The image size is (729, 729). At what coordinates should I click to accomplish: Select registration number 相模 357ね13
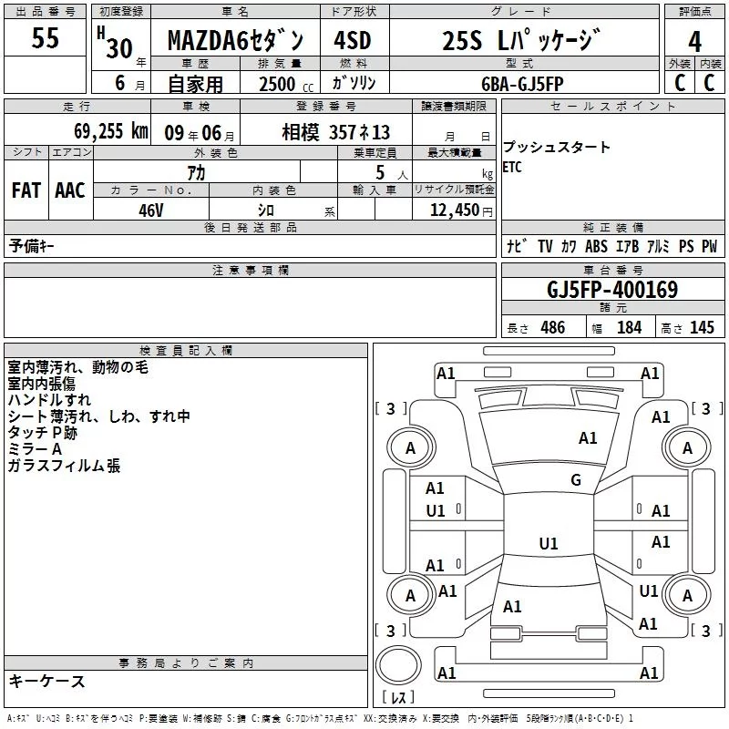335,132
